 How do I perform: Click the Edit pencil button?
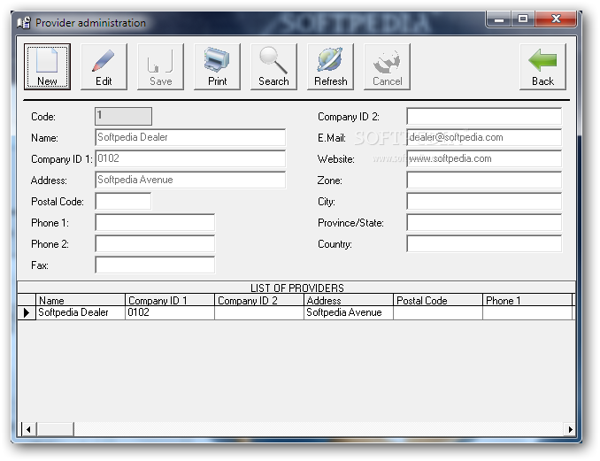click(x=104, y=66)
